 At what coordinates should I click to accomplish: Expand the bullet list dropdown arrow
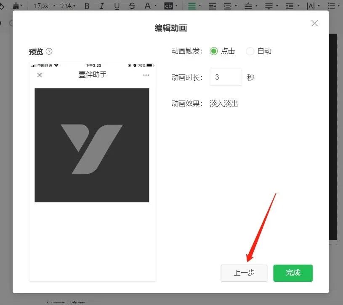click(339, 6)
